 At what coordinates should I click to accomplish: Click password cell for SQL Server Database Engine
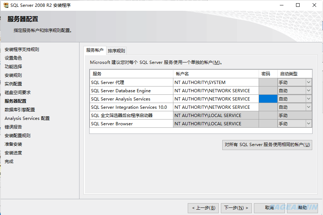point(268,91)
